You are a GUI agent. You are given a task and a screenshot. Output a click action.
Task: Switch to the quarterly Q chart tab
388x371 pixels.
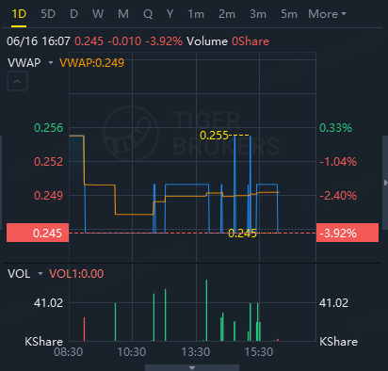(x=148, y=14)
